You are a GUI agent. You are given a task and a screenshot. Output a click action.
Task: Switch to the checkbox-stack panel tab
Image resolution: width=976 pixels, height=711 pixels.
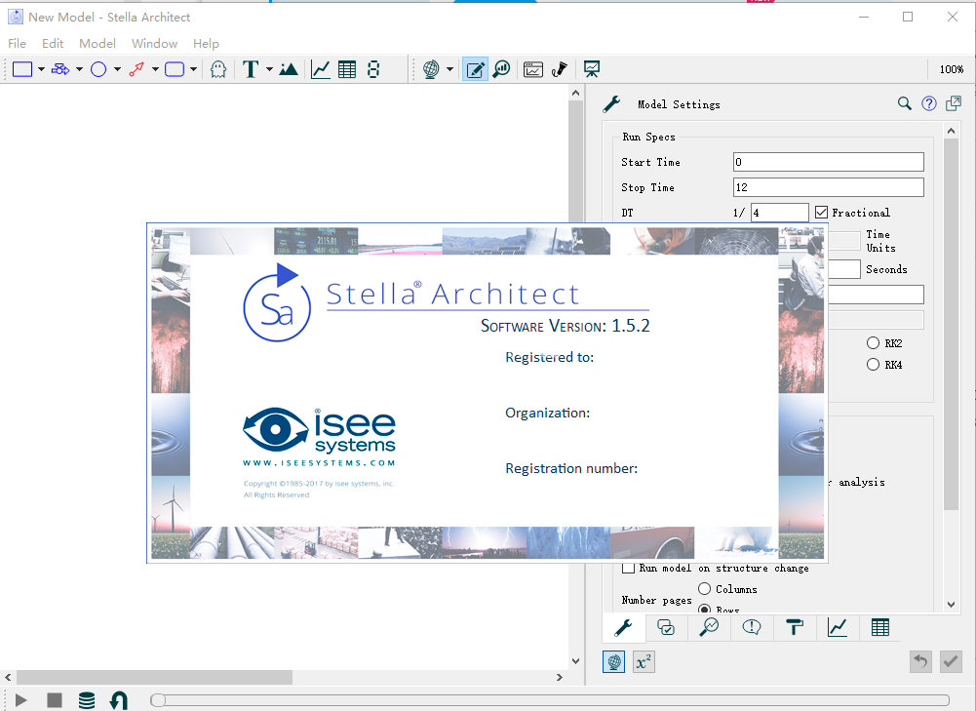coord(666,627)
